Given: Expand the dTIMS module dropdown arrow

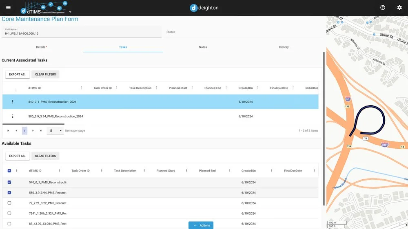Looking at the screenshot, I should [x=70, y=12].
